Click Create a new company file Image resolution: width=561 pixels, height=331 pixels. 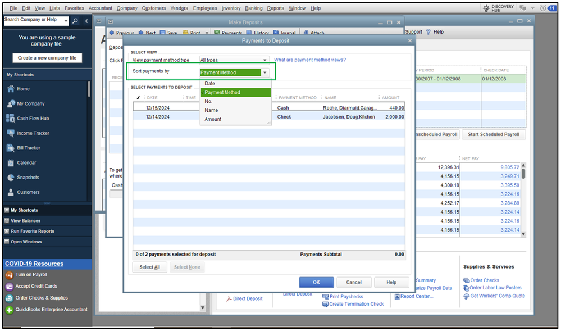47,58
